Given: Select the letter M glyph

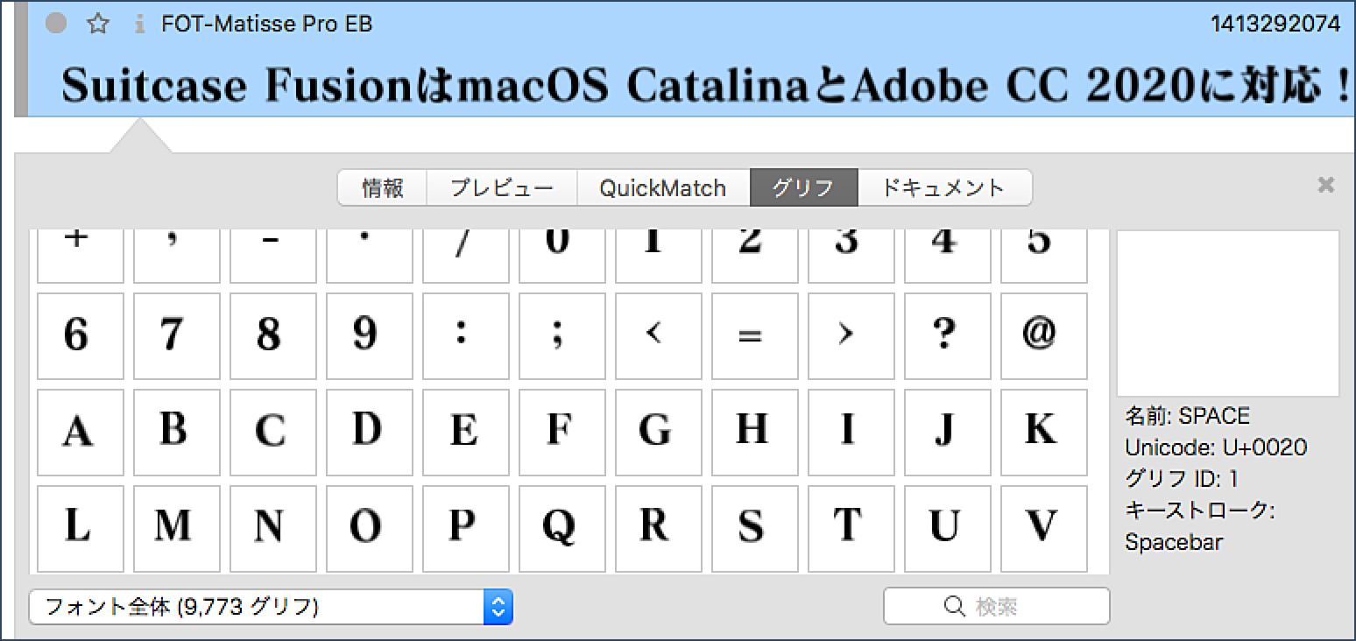Looking at the screenshot, I should tap(177, 529).
